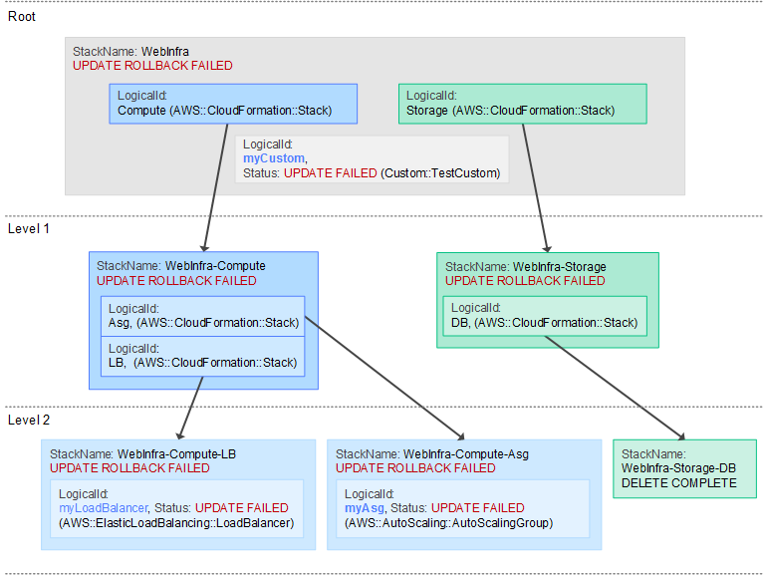
Task: Click the WebInfra-Storage-DB stack box
Action: pos(684,467)
